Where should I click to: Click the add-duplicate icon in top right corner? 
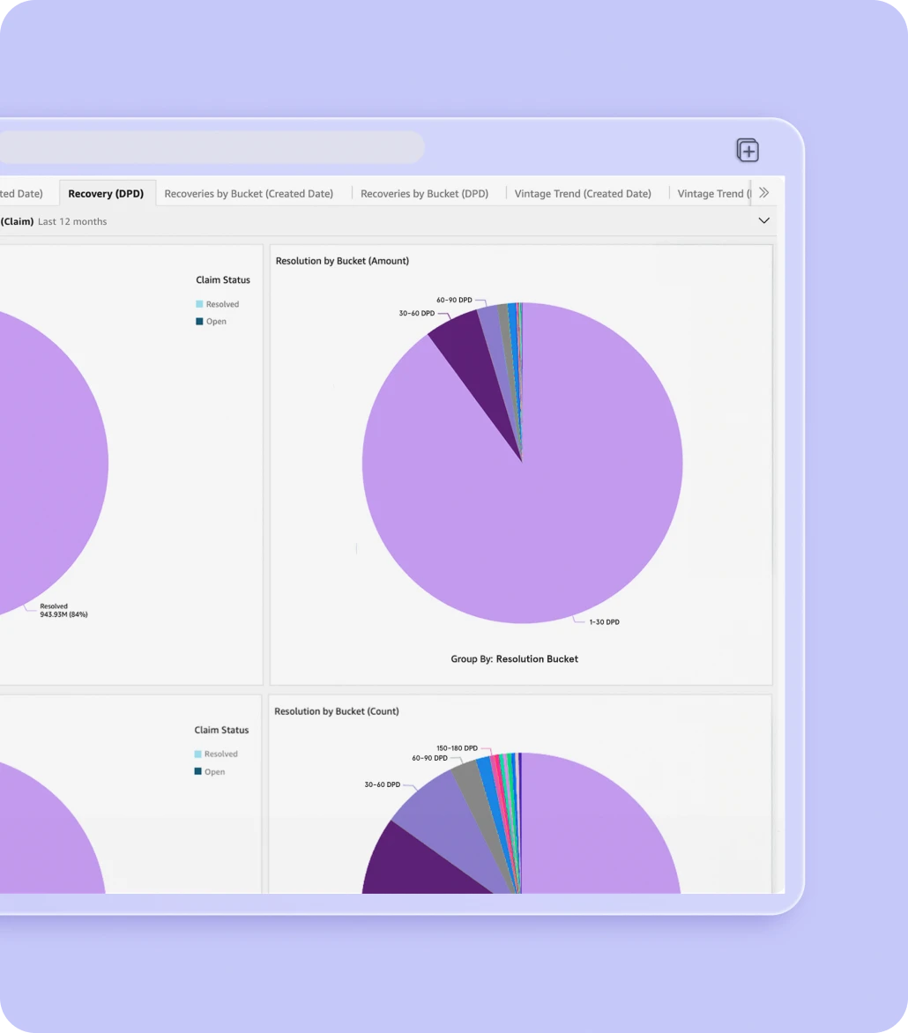748,151
